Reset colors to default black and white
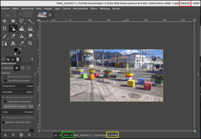This screenshot has width=201, height=139. pyautogui.click(x=15, y=54)
